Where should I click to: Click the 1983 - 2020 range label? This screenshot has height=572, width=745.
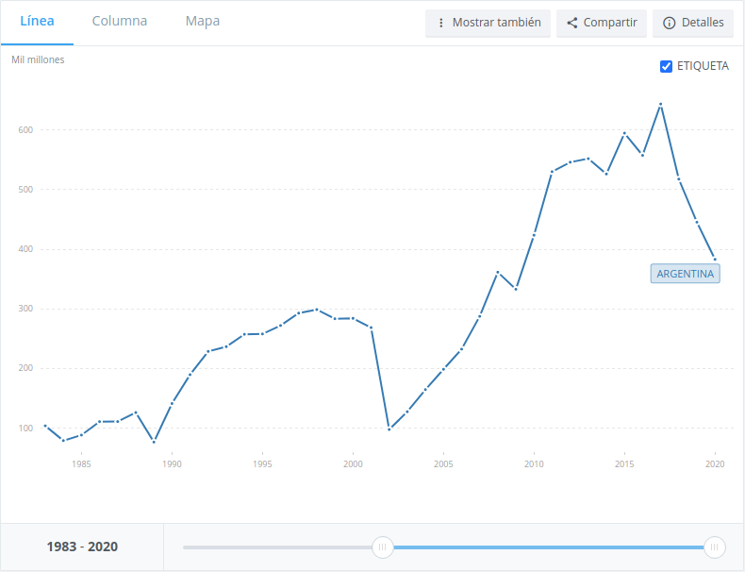(x=82, y=547)
